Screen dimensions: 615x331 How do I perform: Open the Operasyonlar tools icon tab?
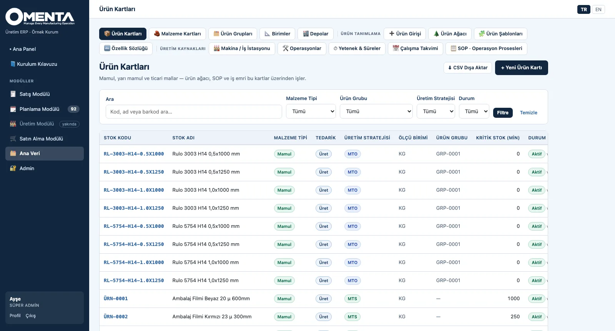(286, 48)
